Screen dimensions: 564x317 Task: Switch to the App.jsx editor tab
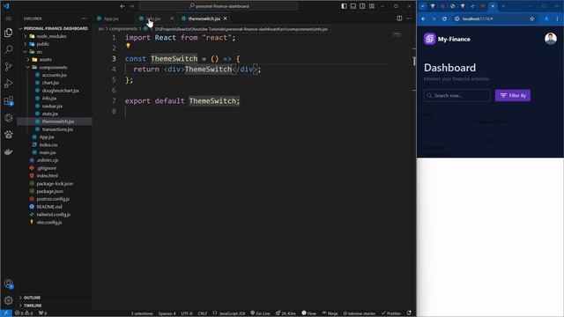click(x=111, y=18)
